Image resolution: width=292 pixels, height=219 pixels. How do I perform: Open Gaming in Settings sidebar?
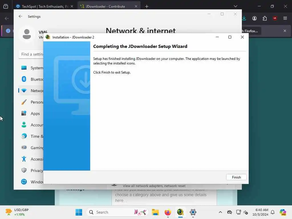tap(31, 147)
